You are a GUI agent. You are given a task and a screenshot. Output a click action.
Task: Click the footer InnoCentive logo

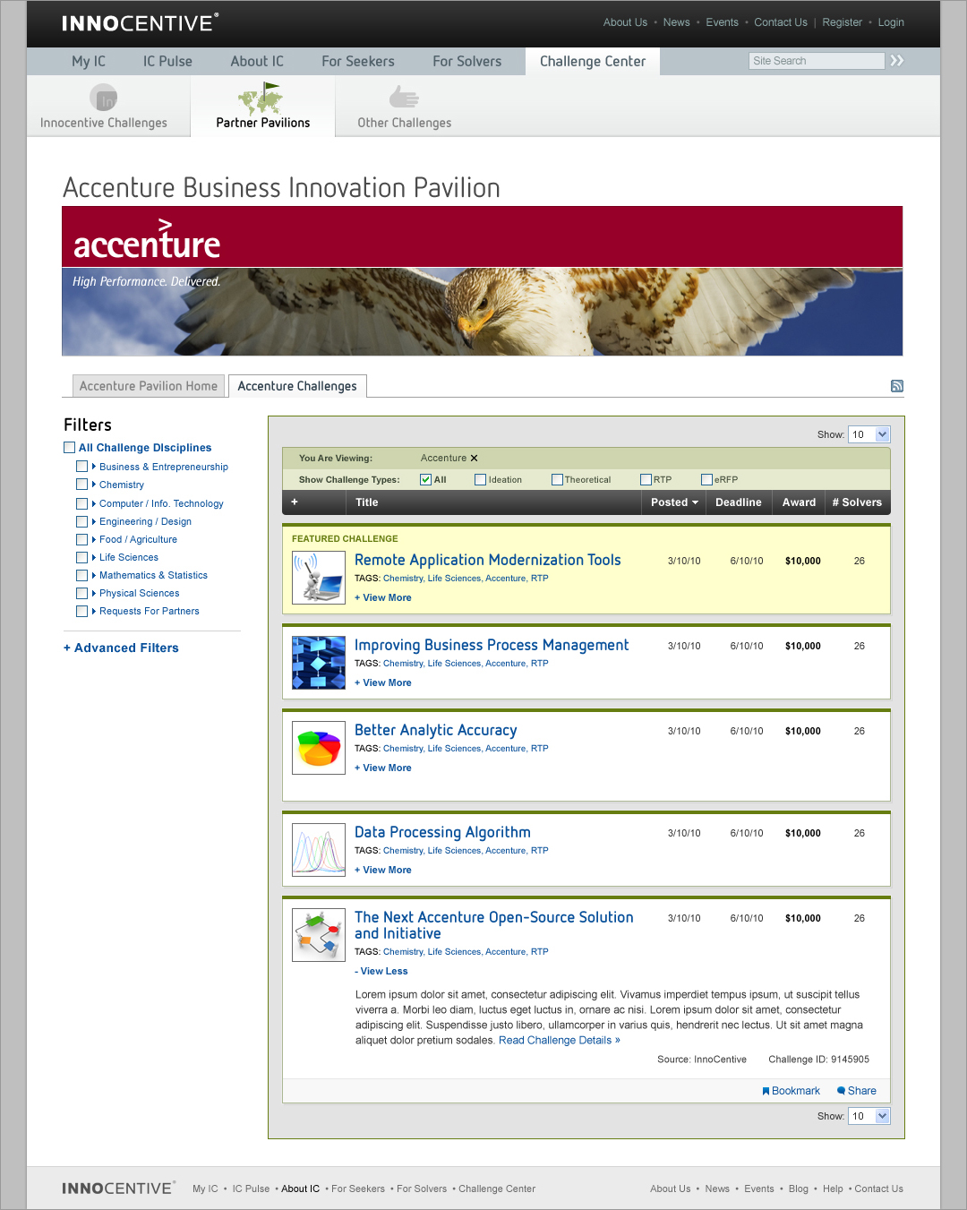(x=118, y=1188)
